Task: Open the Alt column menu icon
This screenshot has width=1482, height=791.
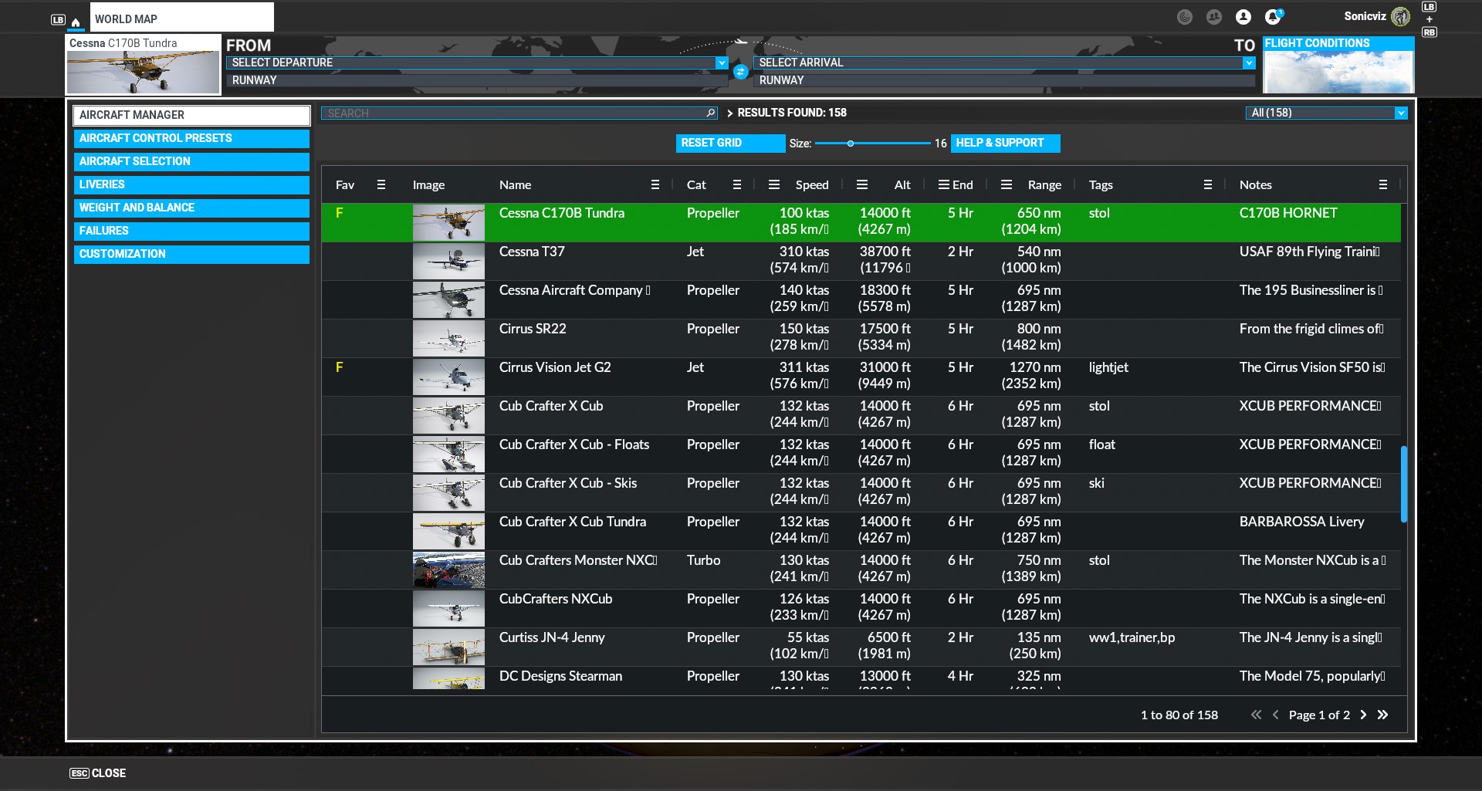Action: (862, 184)
